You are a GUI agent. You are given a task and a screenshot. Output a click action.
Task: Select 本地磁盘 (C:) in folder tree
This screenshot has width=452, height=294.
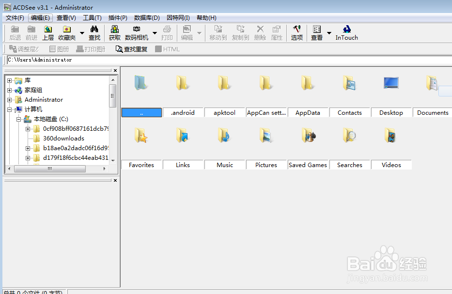coord(51,119)
